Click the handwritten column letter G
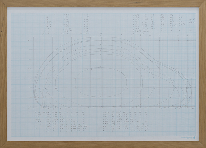 pos(150,35)
